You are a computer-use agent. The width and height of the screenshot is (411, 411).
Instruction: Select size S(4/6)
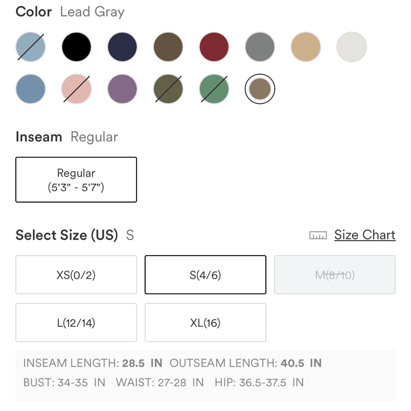pyautogui.click(x=205, y=275)
